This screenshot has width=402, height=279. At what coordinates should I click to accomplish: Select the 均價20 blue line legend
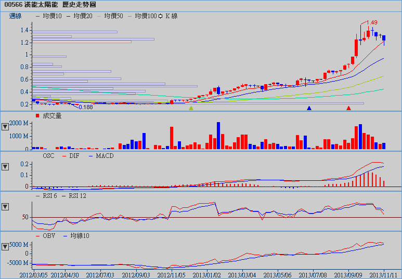(79, 17)
